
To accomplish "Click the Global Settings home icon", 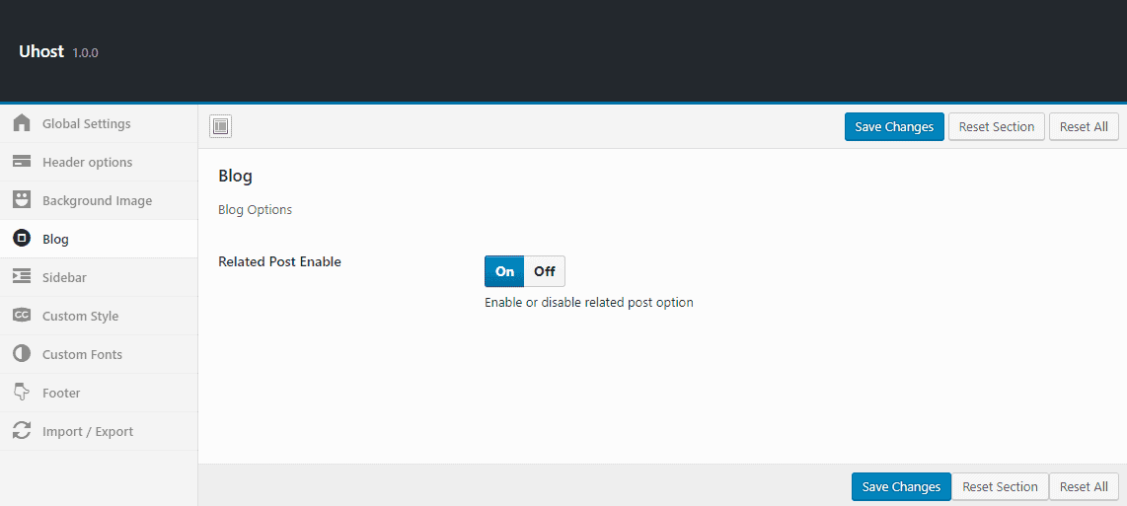I will (22, 123).
